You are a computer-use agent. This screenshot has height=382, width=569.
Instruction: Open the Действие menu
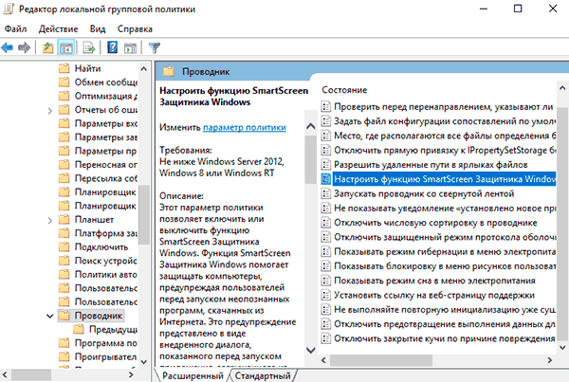coord(59,29)
